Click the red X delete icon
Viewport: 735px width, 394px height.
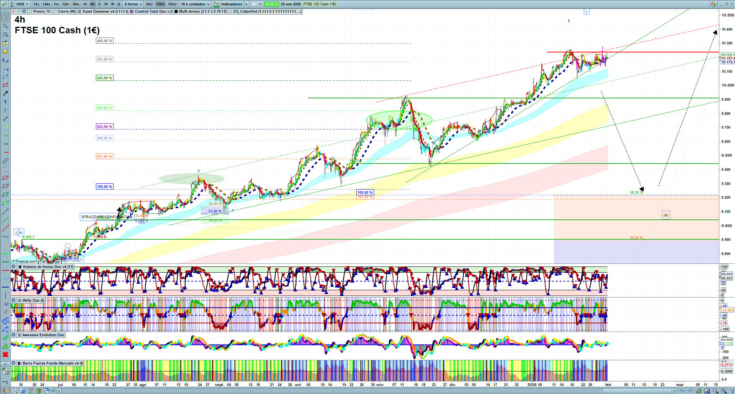click(x=5, y=355)
